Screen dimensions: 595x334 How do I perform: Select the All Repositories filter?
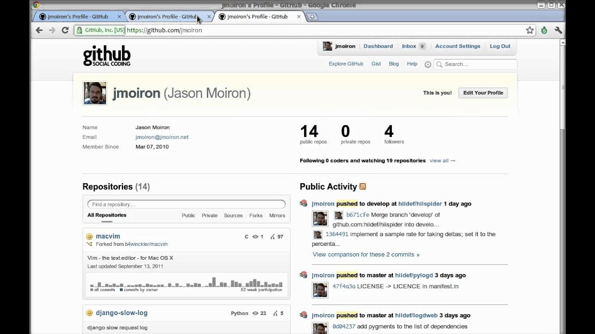pos(107,215)
